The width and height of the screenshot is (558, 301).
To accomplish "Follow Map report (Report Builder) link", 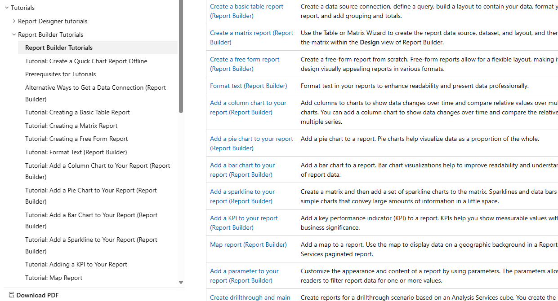I will (248, 244).
